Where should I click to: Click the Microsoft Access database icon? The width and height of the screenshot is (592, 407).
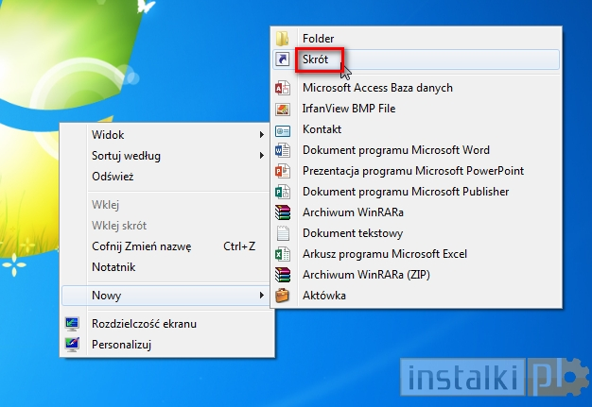click(282, 88)
